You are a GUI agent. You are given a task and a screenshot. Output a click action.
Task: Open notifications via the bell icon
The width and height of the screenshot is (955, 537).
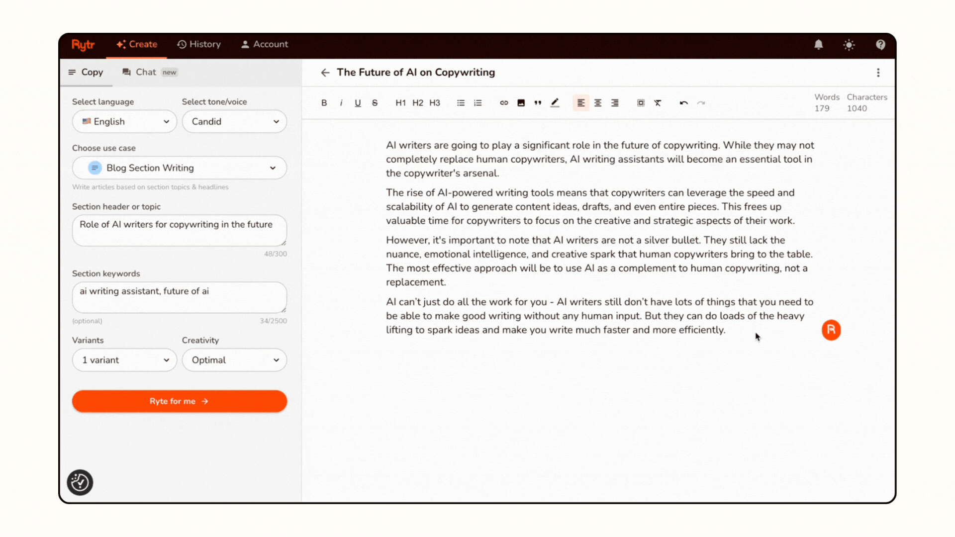[x=818, y=45]
